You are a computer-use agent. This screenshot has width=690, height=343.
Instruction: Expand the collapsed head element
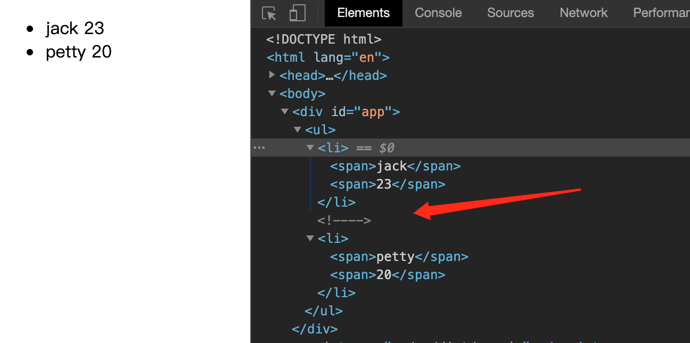272,75
